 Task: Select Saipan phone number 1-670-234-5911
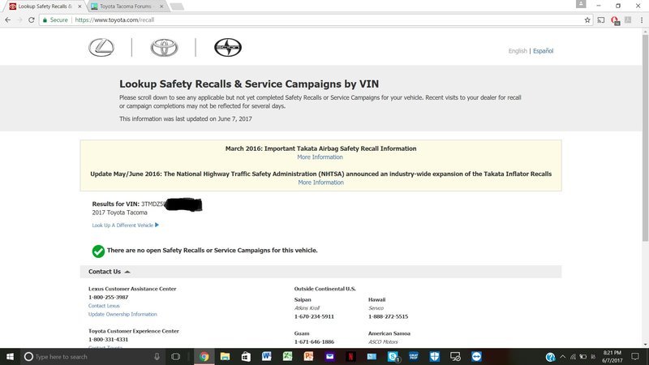point(314,316)
